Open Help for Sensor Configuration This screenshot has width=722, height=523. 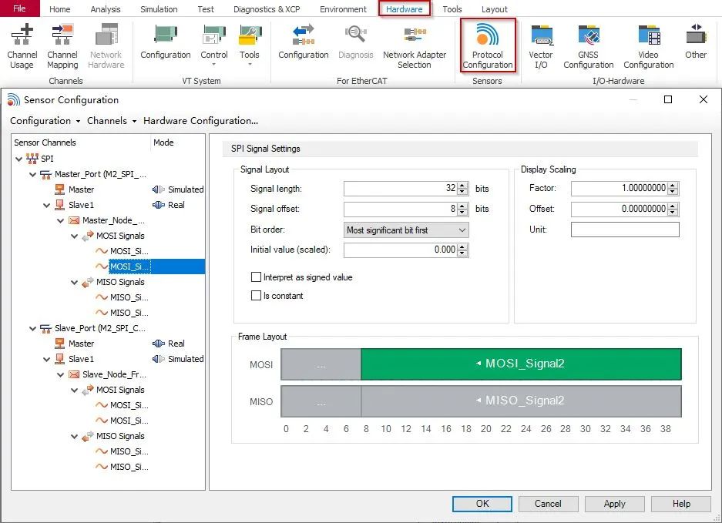(x=681, y=504)
